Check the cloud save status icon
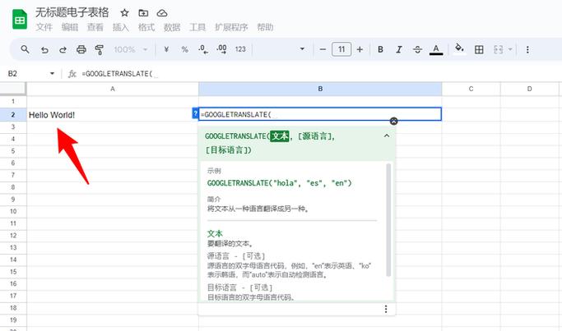 pyautogui.click(x=162, y=13)
